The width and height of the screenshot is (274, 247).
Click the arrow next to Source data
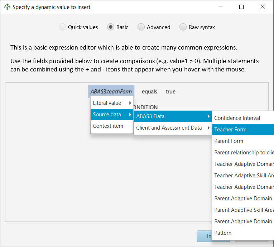click(130, 115)
